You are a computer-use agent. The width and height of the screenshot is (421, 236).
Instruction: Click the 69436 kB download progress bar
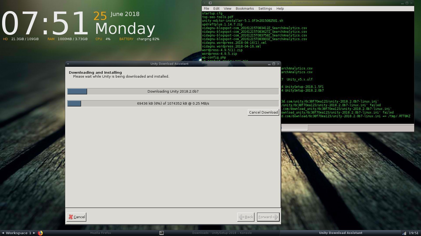tap(173, 103)
